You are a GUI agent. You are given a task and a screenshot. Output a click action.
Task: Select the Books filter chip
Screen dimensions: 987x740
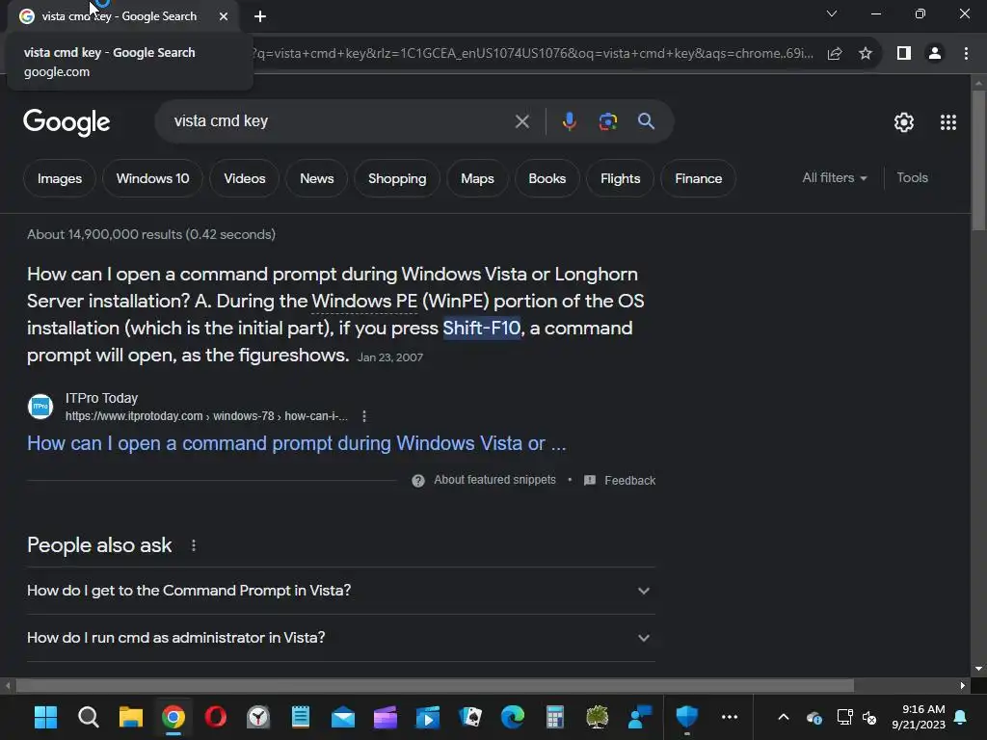[x=547, y=178]
